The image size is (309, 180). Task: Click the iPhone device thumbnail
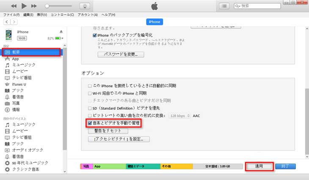click(8, 35)
